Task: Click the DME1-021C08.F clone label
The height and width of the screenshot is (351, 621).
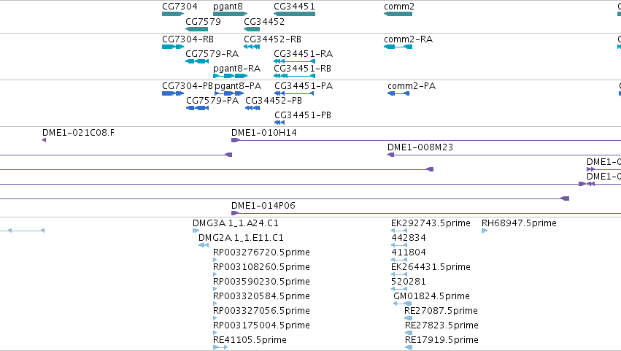Action: 78,133
